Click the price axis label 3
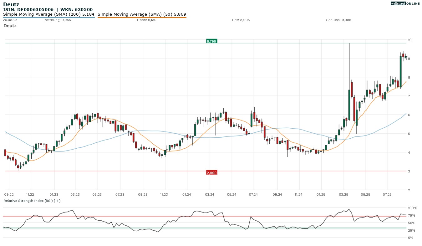This screenshot has width=422, height=246. tap(409, 171)
